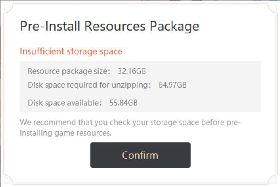Click the dialog's bottom-right ornamental corner
Viewport: 280px width, 187px height.
click(273, 180)
